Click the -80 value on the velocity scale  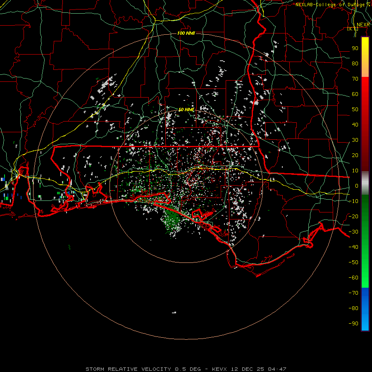pyautogui.click(x=353, y=308)
